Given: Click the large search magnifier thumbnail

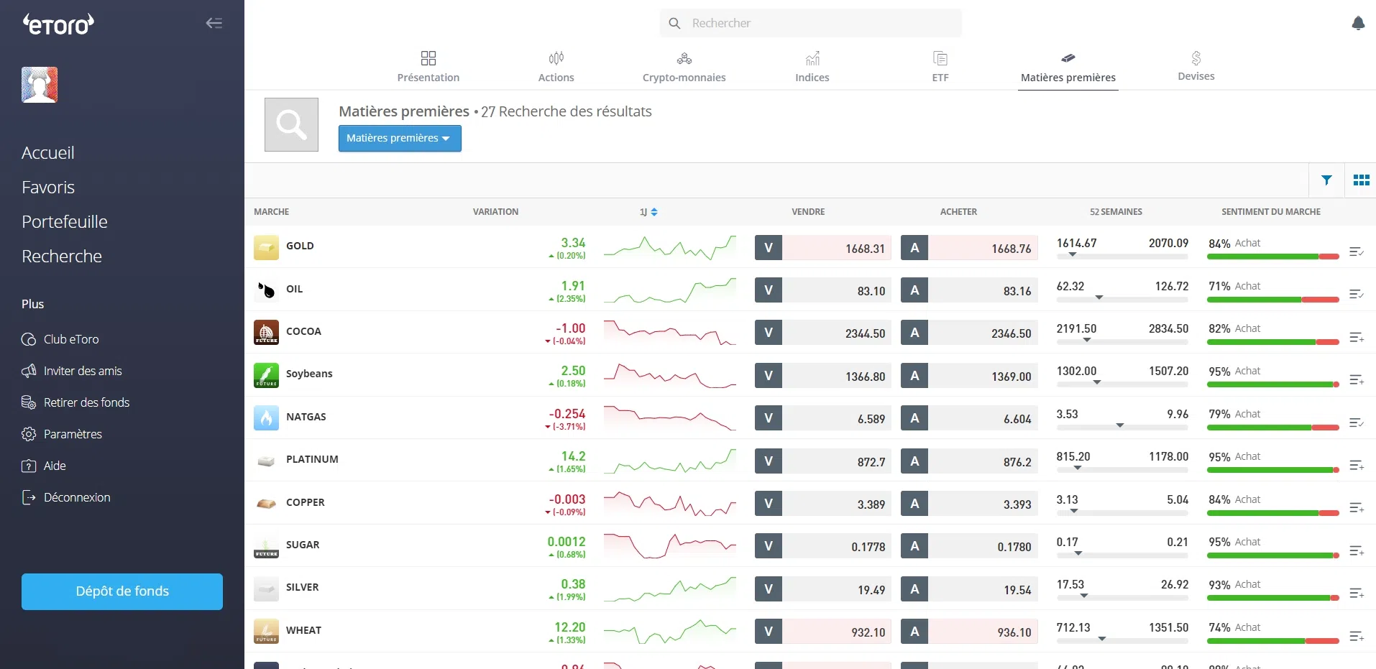Looking at the screenshot, I should coord(291,124).
